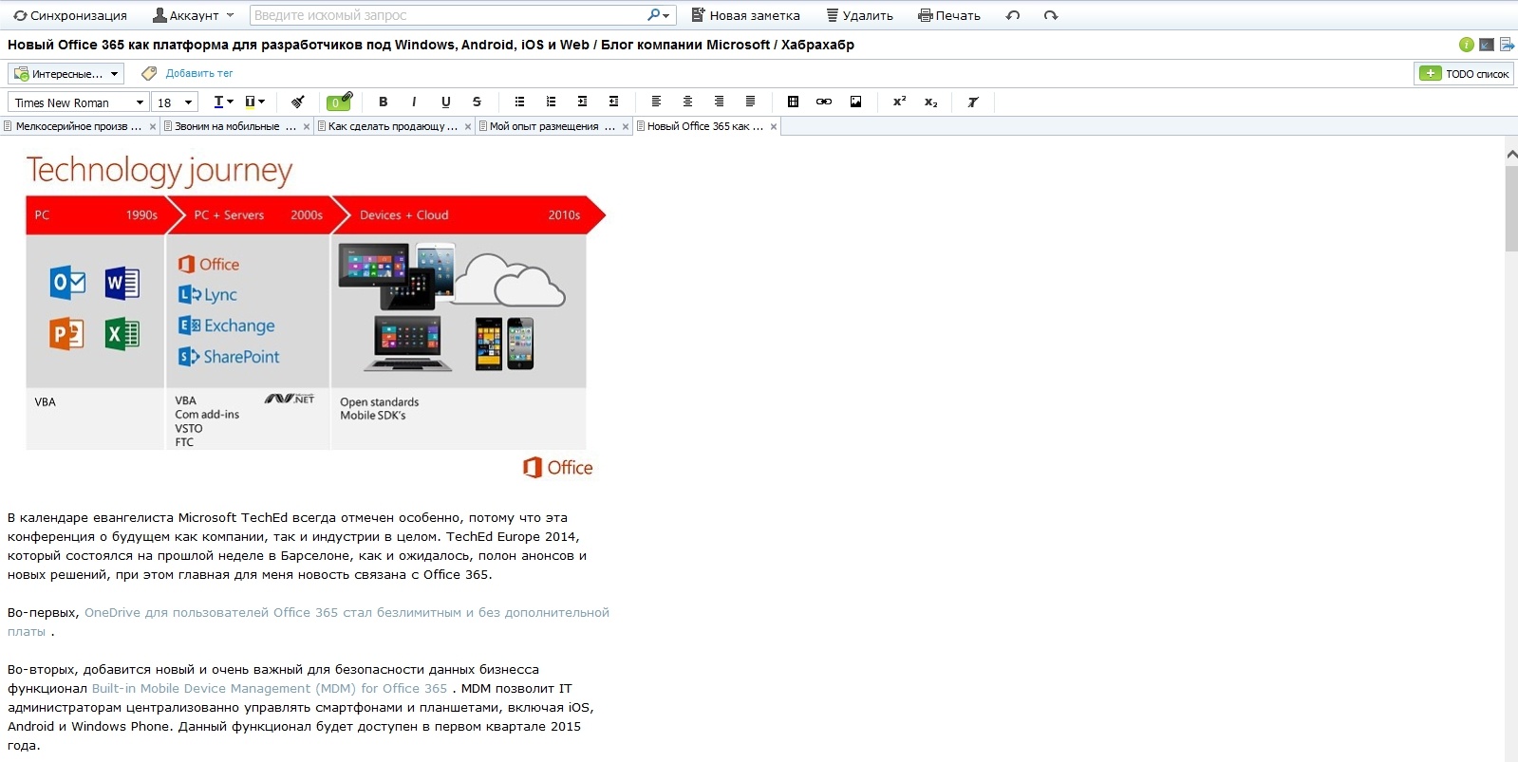Open the Built-in Mobile Device Management link
1518x762 pixels.
pyautogui.click(x=270, y=688)
